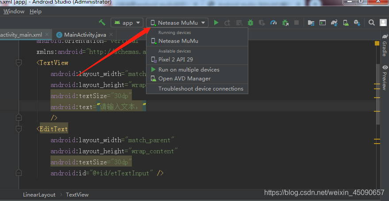Click the android:id="@+id/etTextInput" line
Image resolution: width=389 pixels, height=201 pixels.
[x=107, y=173]
